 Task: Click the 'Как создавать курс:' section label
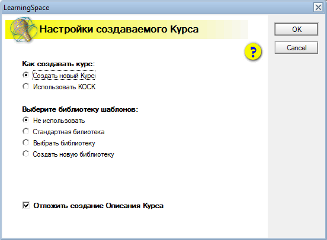tap(59, 64)
